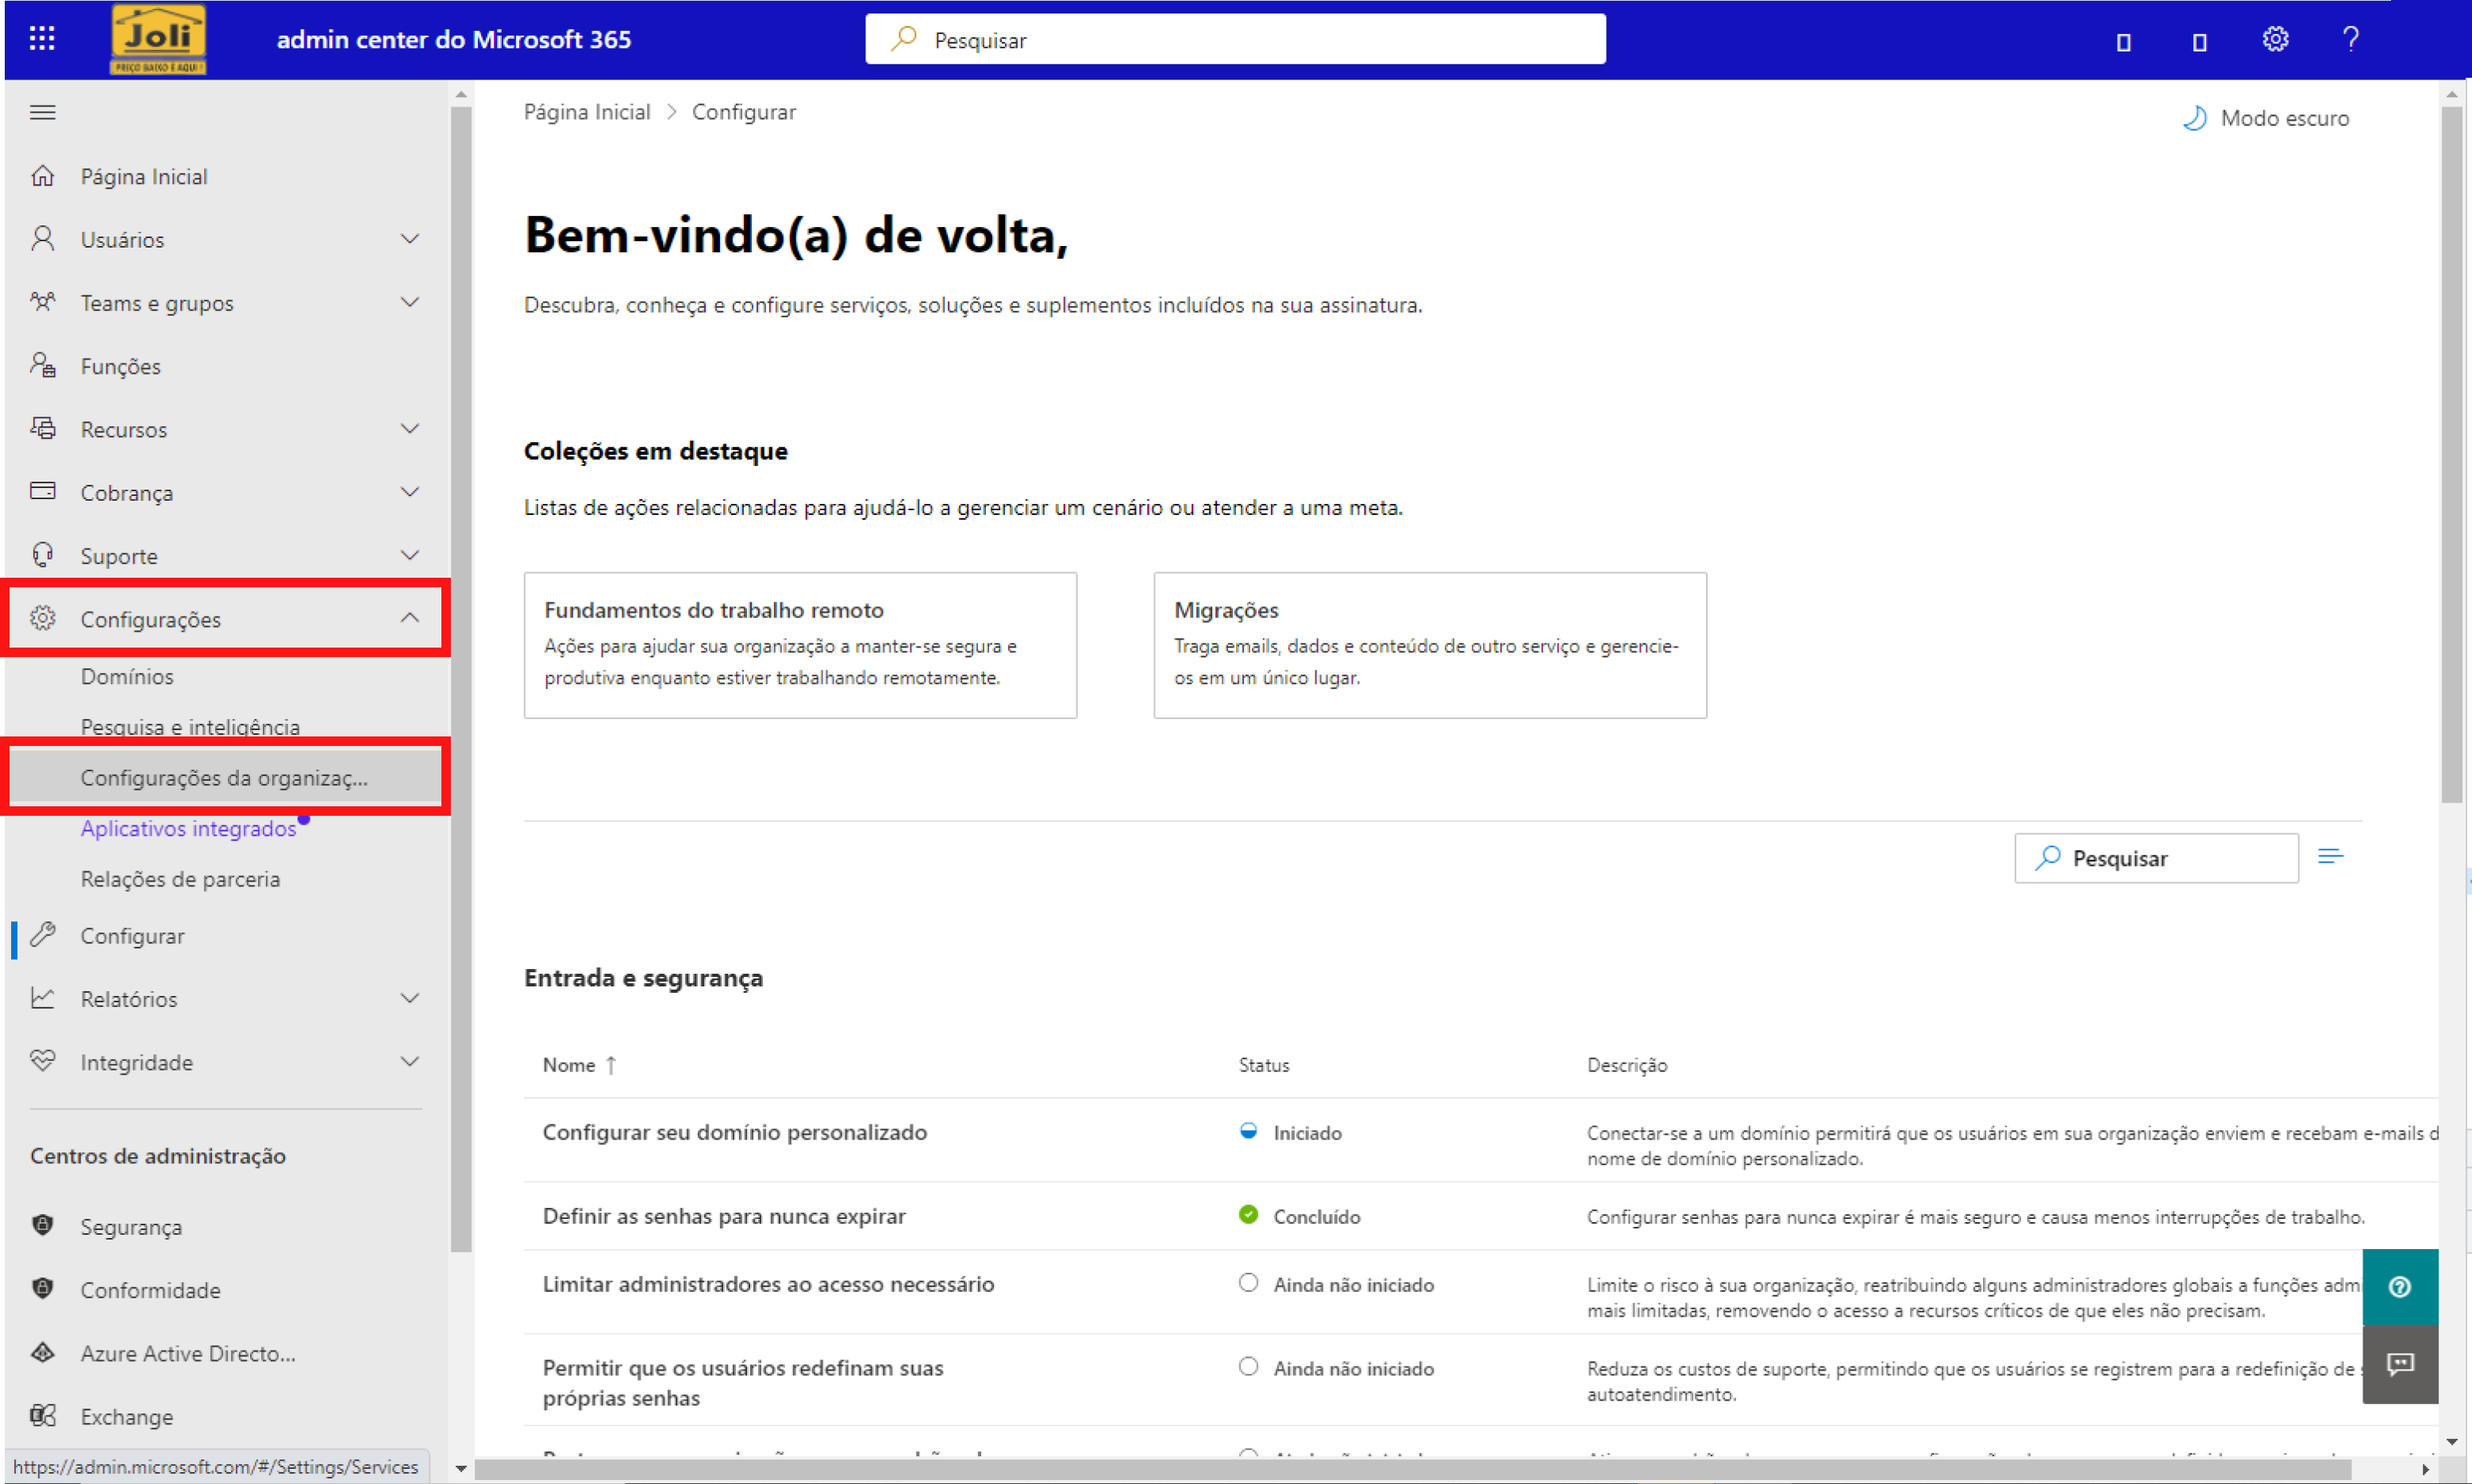
Task: Collapse the Configurações section chevron
Action: (x=409, y=618)
